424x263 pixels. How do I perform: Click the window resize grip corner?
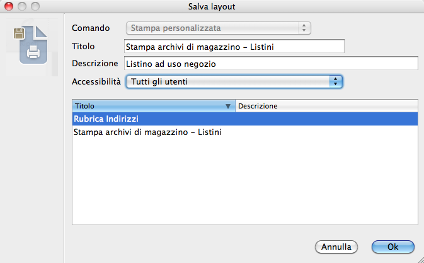point(419,258)
